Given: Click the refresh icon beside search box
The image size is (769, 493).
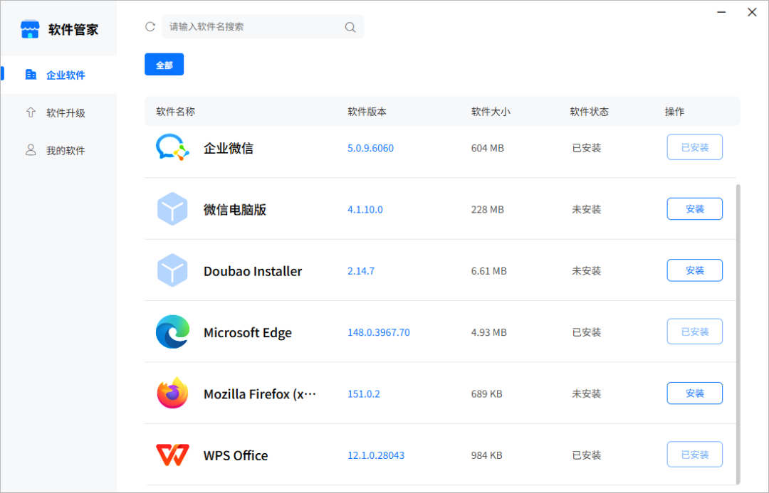Looking at the screenshot, I should pos(150,26).
